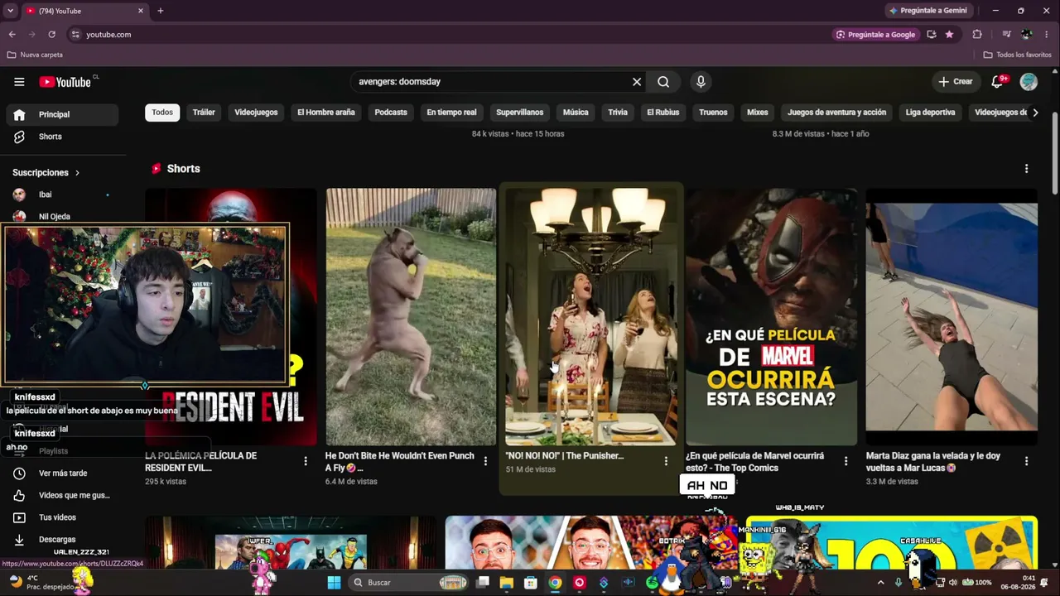Open options for the Resident Evil short
This screenshot has width=1060, height=596.
[306, 461]
